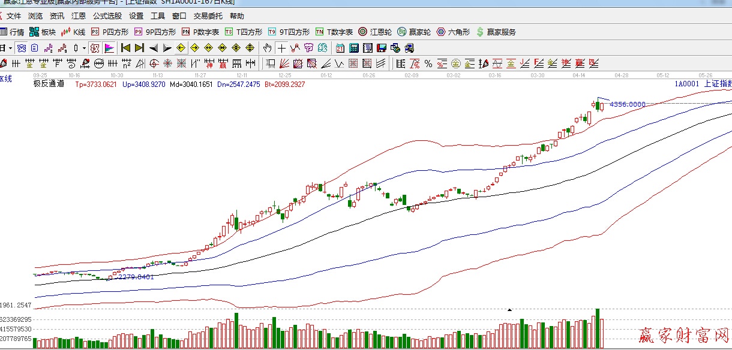Jump to first bar with skip-to-start arrow

(x=125, y=48)
